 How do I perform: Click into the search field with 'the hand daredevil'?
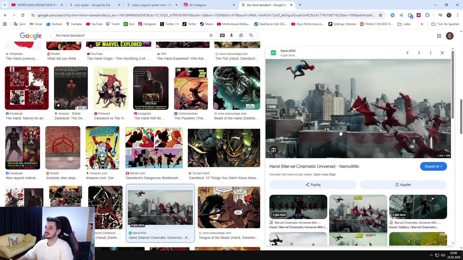[x=130, y=35]
